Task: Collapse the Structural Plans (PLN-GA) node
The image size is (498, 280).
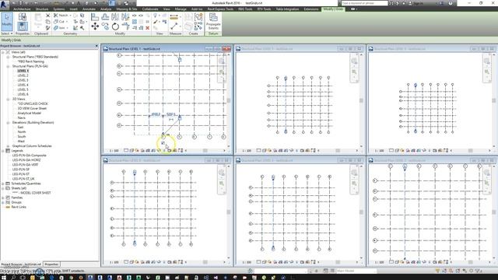Action: [8, 66]
